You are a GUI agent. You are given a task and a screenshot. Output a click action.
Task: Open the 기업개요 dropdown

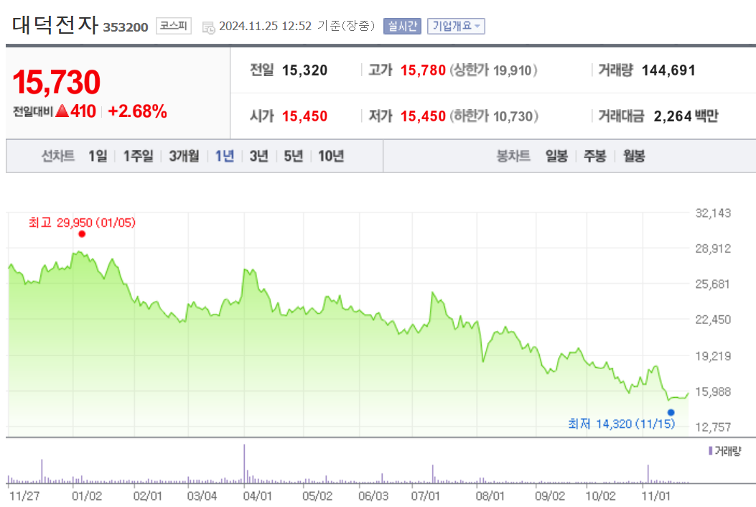coord(456,26)
